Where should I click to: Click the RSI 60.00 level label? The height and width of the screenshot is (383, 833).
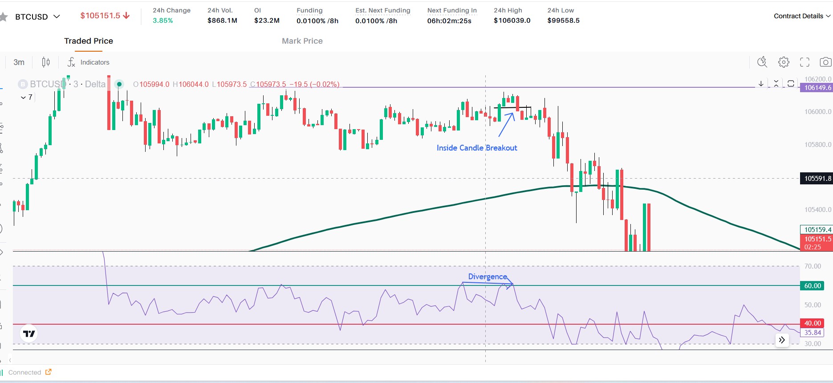point(812,286)
